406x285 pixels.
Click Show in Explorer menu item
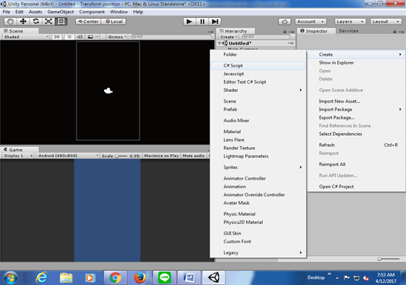pyautogui.click(x=356, y=63)
